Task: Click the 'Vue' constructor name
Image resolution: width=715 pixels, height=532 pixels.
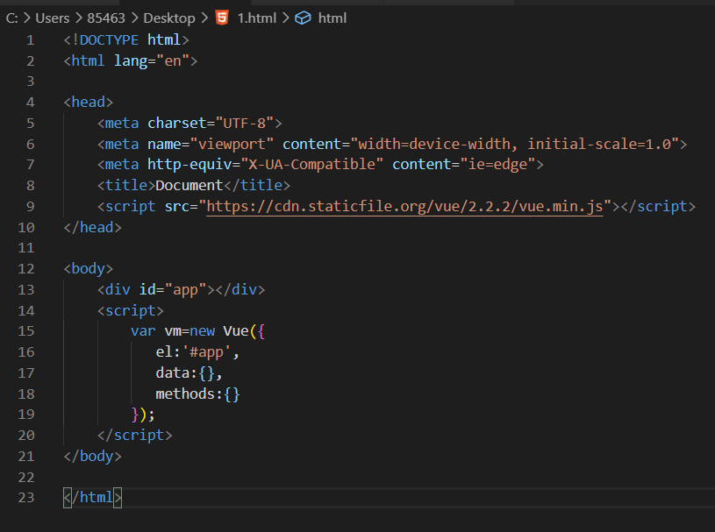Action: 236,331
